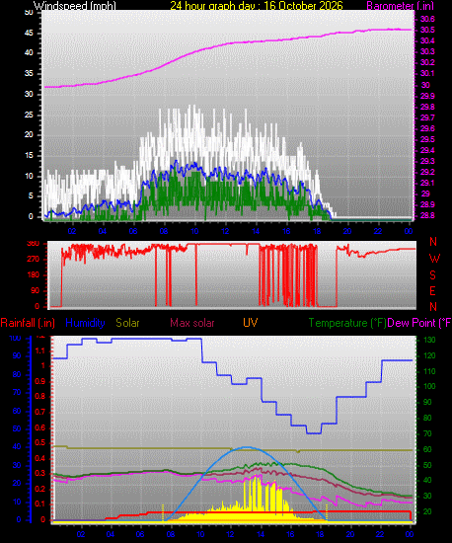Click the 'W' compass label
Image resolution: width=452 pixels, height=543 pixels.
[x=434, y=259]
